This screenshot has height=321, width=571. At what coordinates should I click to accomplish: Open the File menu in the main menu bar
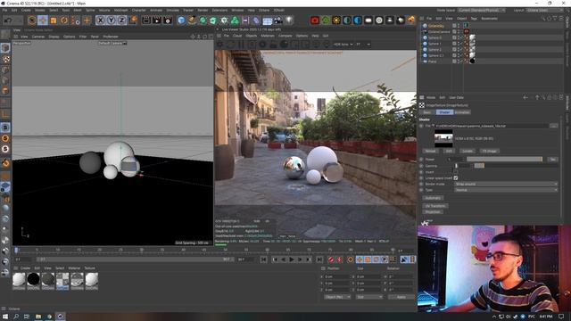click(x=4, y=10)
